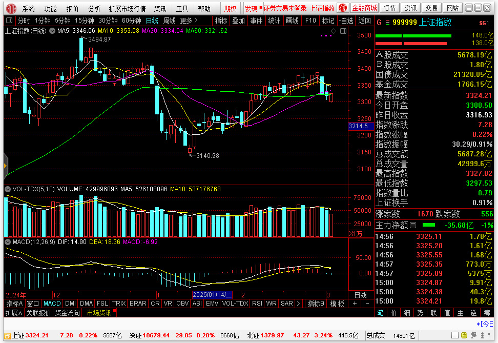
Task: Click the 2025/01/14/二 date marker
Action: point(213,295)
